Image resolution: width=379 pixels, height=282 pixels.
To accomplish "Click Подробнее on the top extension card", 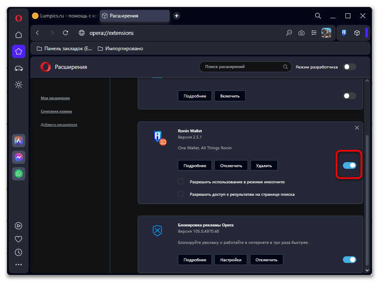I will [195, 96].
